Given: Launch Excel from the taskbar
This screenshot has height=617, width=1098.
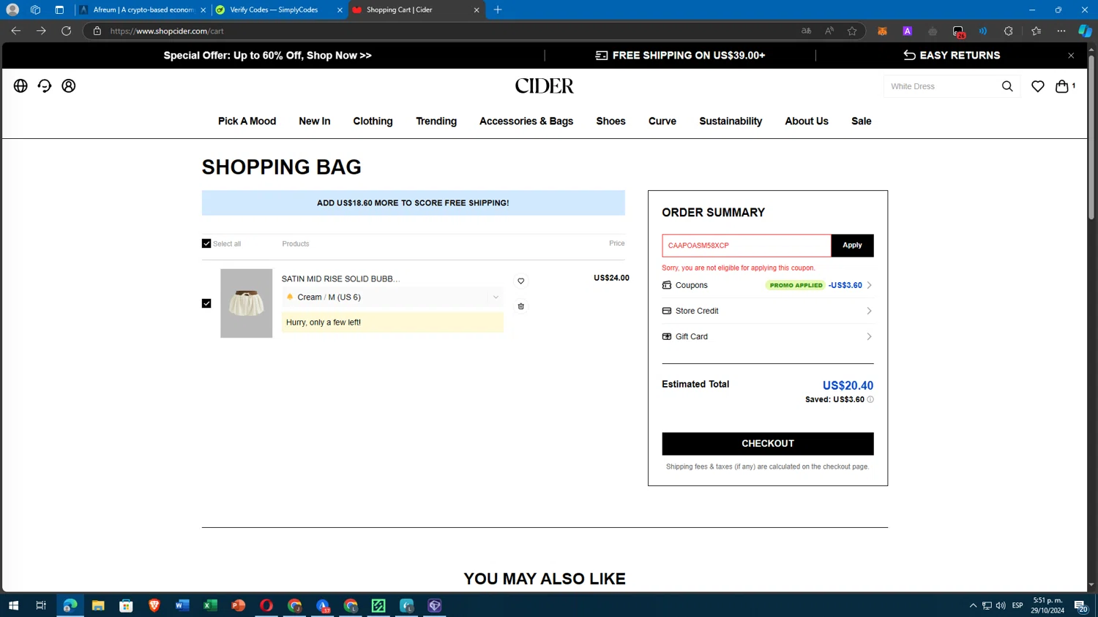Looking at the screenshot, I should pos(210,605).
